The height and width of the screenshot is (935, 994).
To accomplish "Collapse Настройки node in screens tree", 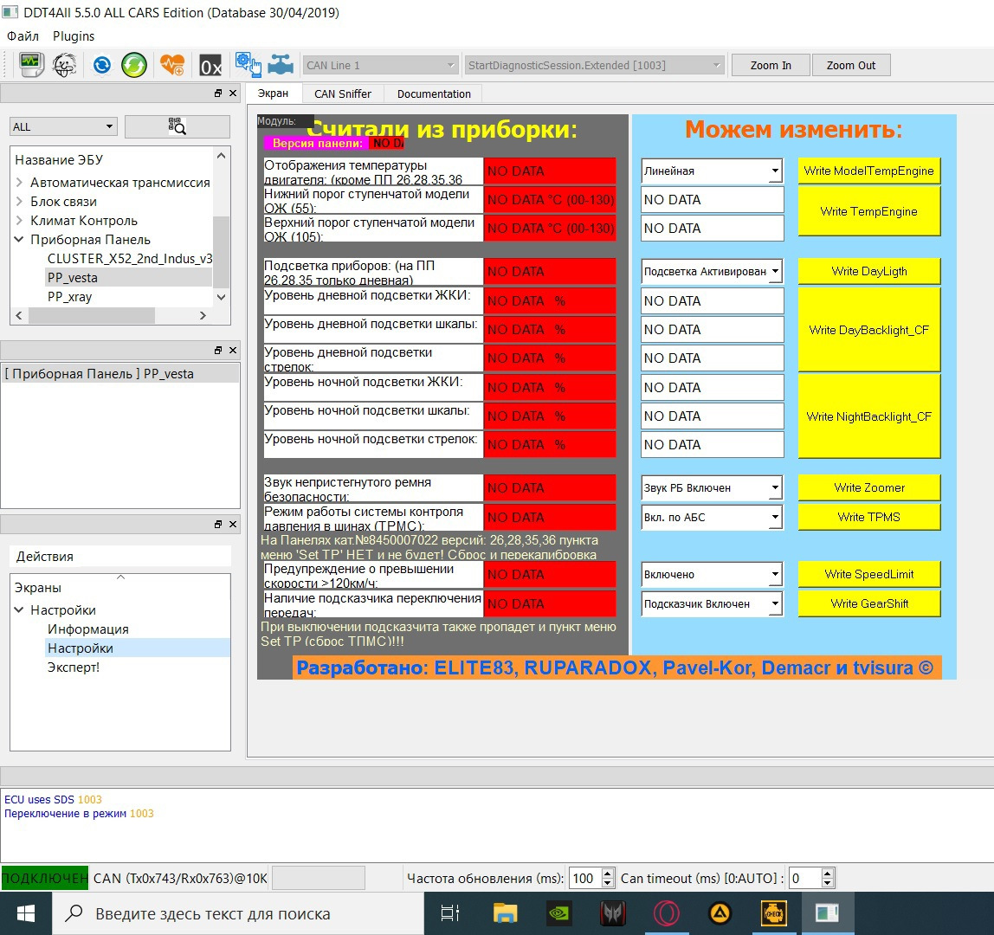I will (19, 609).
